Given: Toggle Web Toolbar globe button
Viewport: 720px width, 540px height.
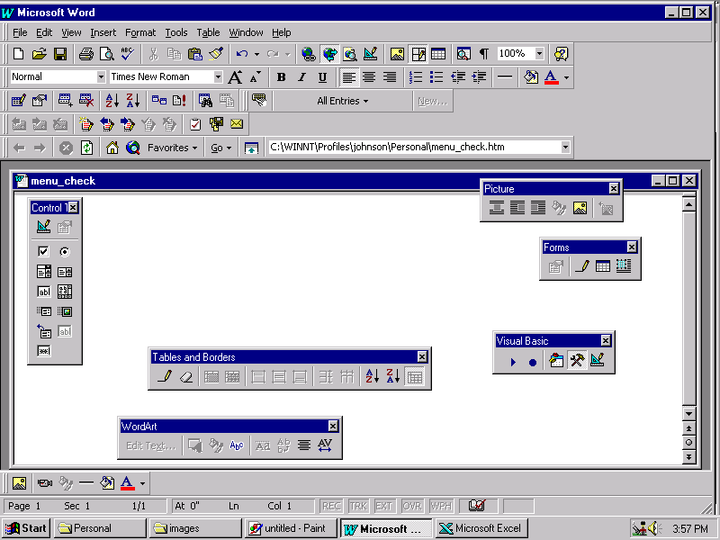Looking at the screenshot, I should coord(329,54).
